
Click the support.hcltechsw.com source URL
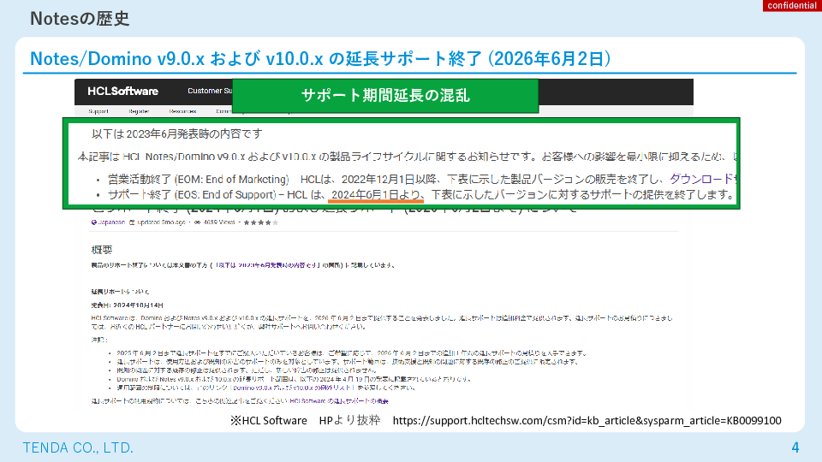click(586, 420)
